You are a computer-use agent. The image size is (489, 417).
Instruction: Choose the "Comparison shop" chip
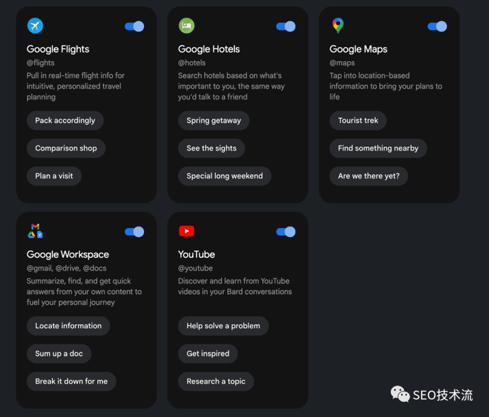(x=66, y=148)
